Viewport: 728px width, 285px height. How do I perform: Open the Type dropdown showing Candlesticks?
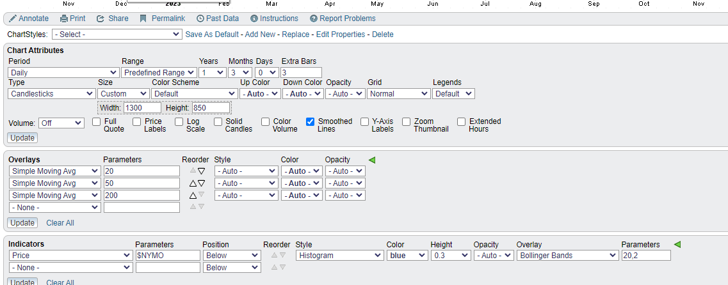[52, 93]
